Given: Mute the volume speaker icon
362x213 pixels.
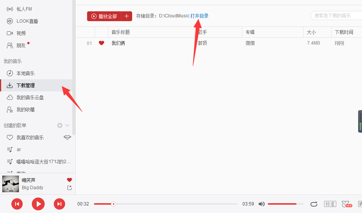Looking at the screenshot, I should point(262,204).
